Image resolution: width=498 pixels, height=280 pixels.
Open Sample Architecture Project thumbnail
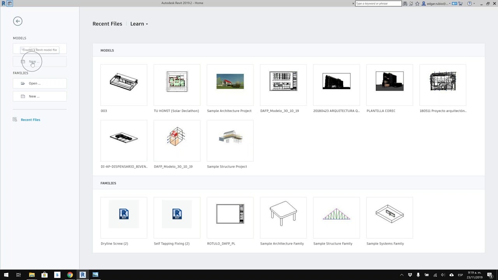(x=230, y=85)
